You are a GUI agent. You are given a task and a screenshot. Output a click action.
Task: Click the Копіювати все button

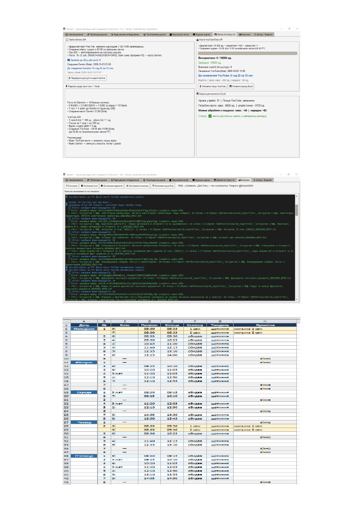90,186
